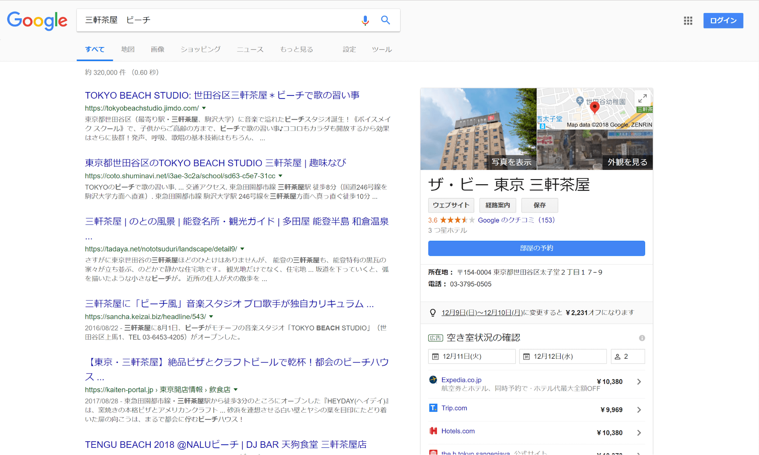Open dropdown arrow next to tadaya.net URL
This screenshot has height=455, width=759.
click(242, 249)
